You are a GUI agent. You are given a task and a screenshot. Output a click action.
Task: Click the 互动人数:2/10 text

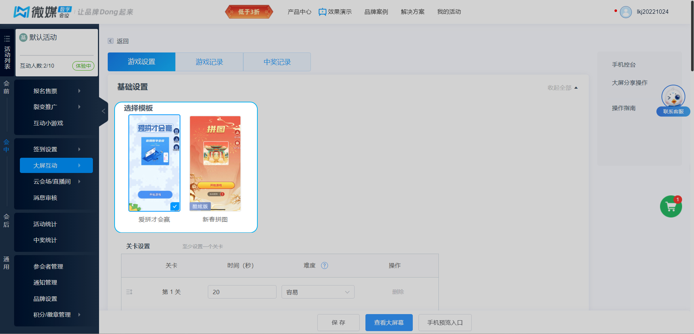(x=37, y=66)
